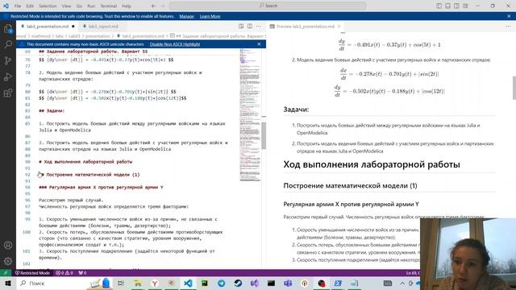Open the View menu
The image size is (516, 290).
point(66,6)
